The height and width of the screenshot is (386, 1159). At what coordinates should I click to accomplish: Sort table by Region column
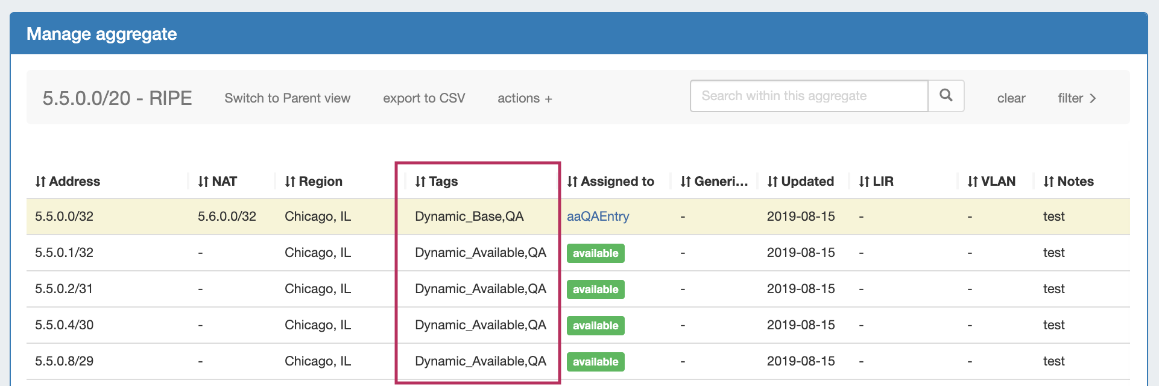[x=313, y=182]
